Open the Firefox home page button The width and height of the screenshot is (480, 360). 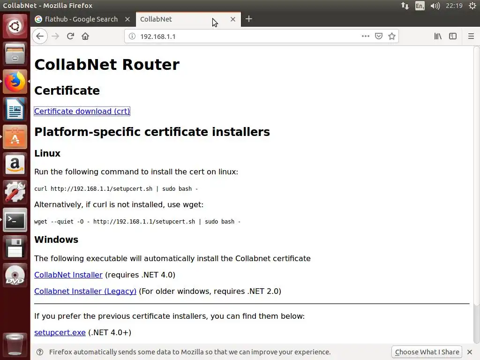85,37
